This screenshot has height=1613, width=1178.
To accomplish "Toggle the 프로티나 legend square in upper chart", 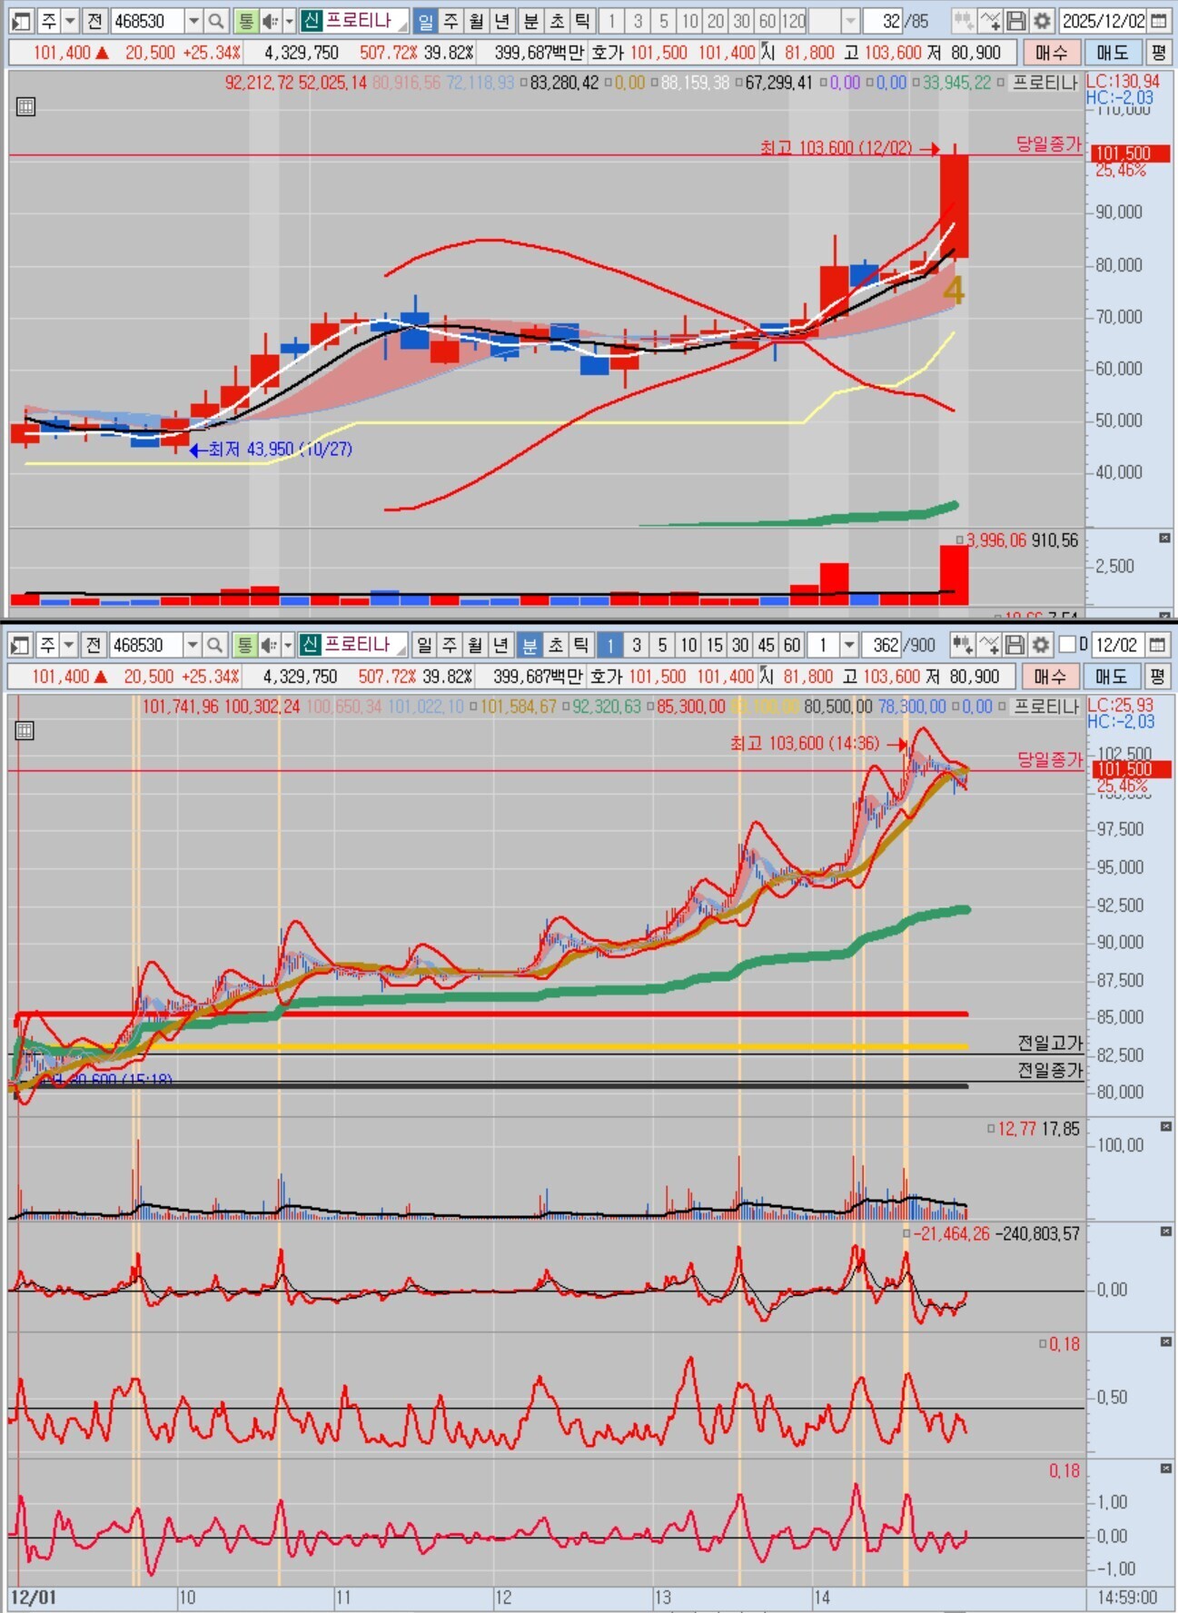I will pyautogui.click(x=1001, y=84).
